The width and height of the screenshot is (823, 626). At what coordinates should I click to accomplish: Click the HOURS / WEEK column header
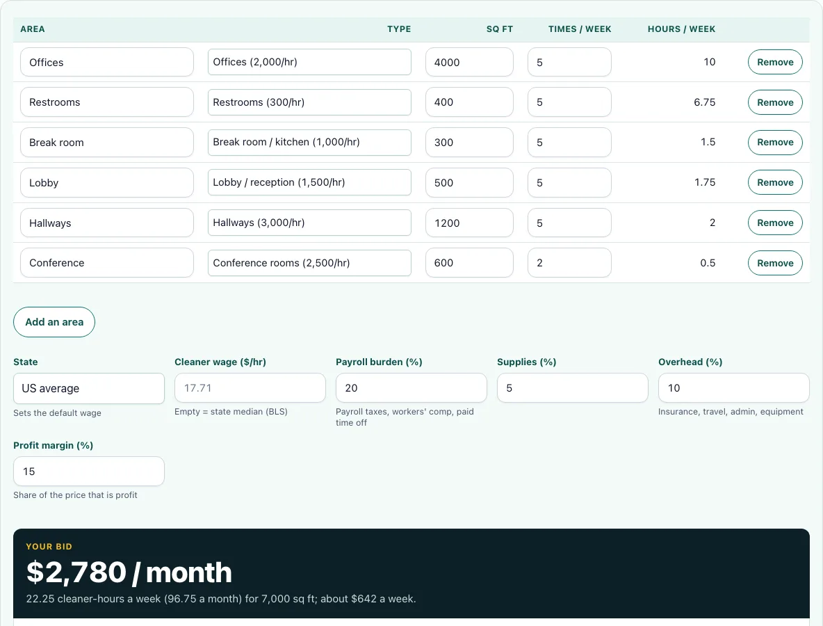pos(681,29)
